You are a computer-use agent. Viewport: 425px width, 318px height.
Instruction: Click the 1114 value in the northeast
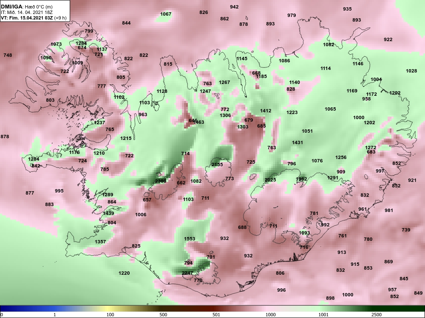326,68
